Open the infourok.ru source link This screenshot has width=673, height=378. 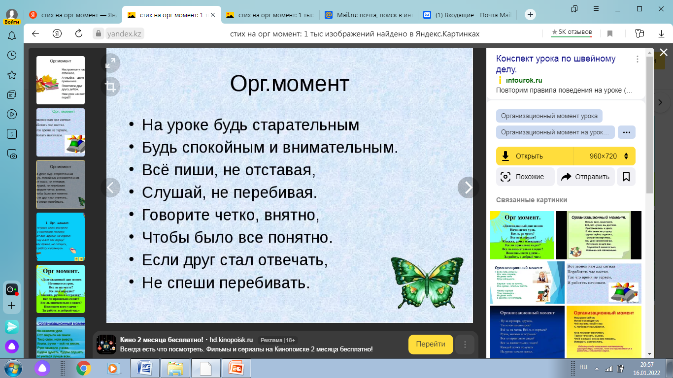[524, 80]
